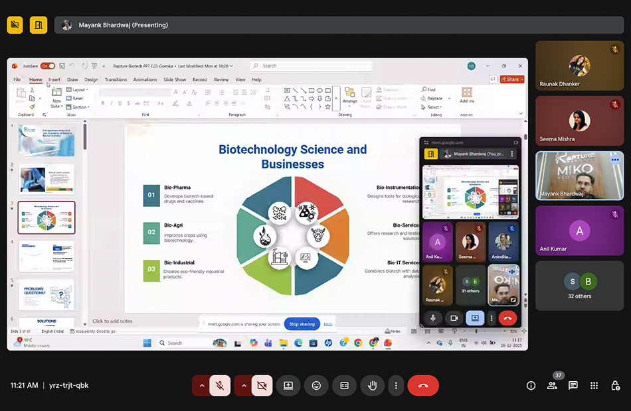
Task: Open host controls lock icon
Action: [615, 385]
